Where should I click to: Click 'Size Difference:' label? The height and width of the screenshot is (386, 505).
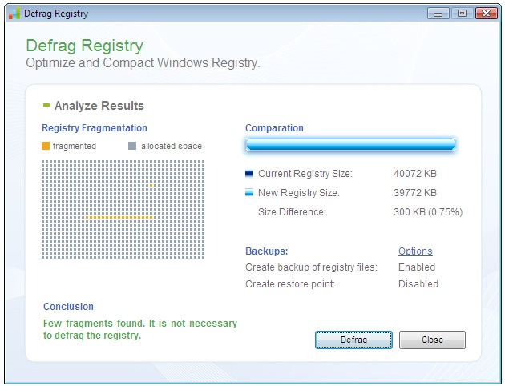tap(292, 212)
